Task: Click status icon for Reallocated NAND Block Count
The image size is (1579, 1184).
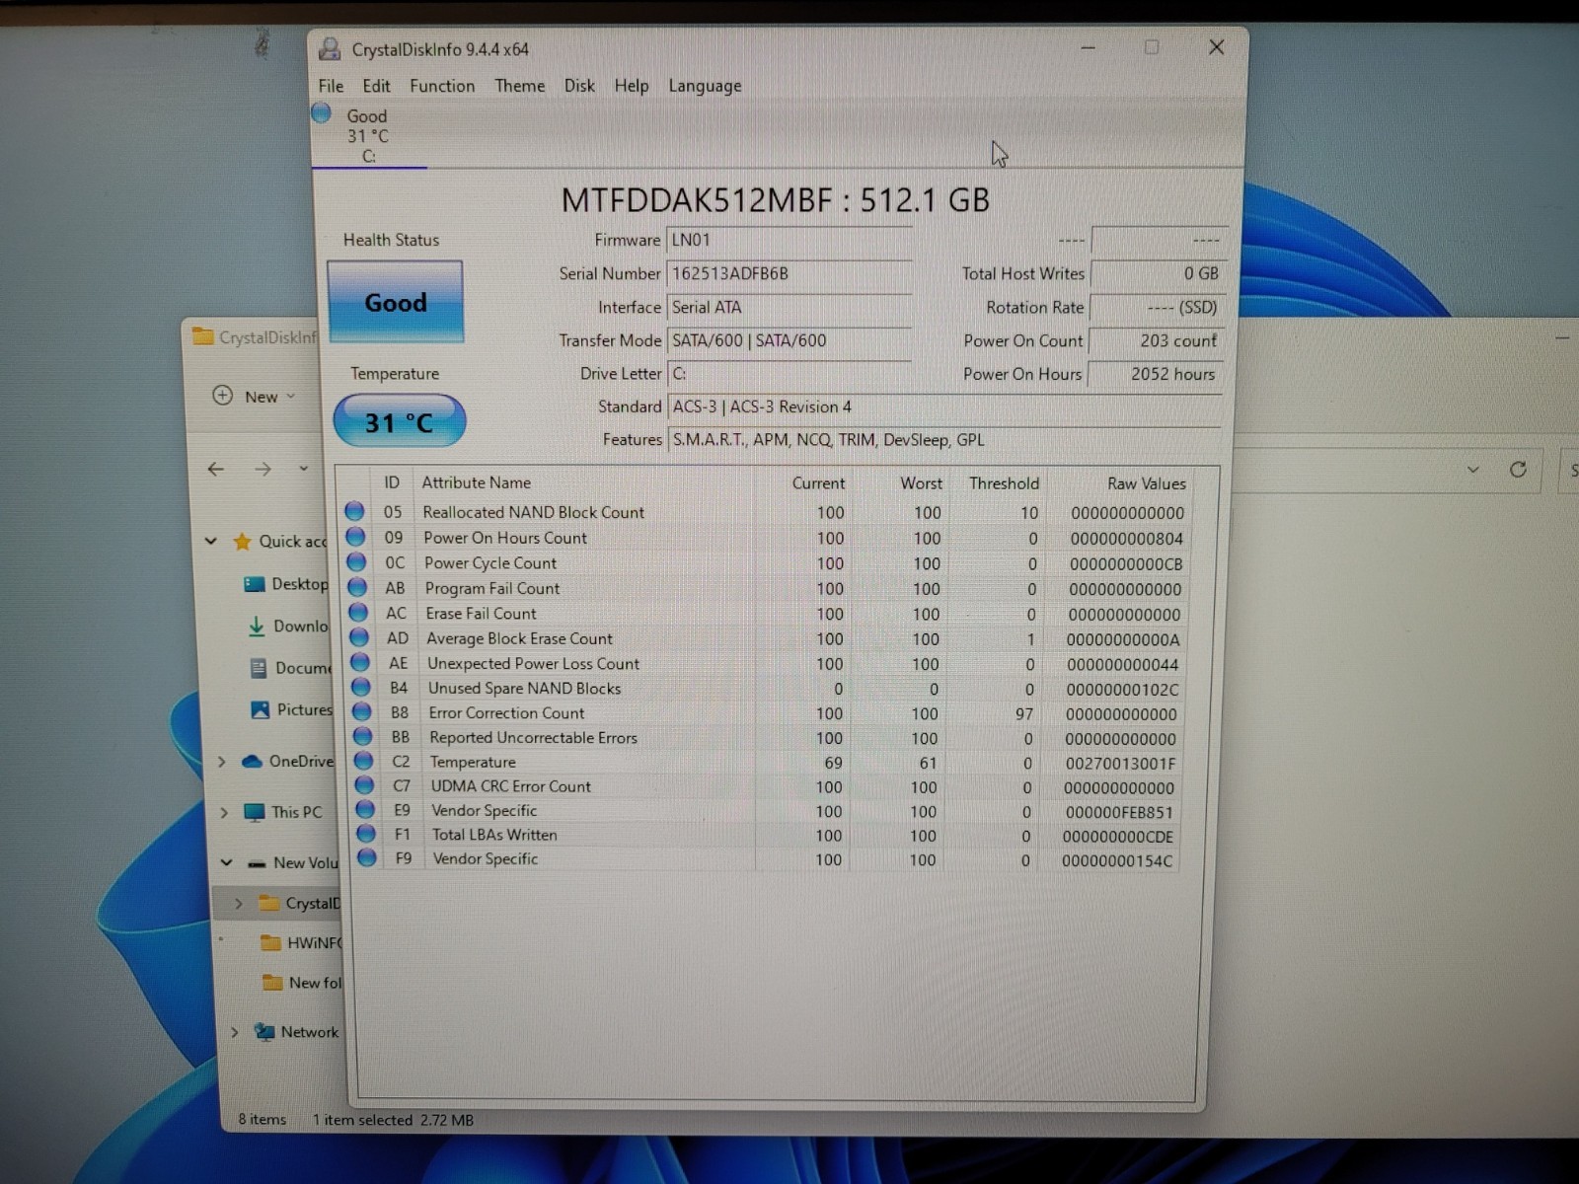Action: pyautogui.click(x=354, y=511)
